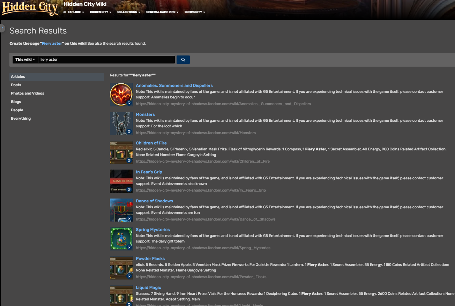This screenshot has width=455, height=306.
Task: Open Anomalies, Summoners and Dispellers result
Action: click(174, 85)
